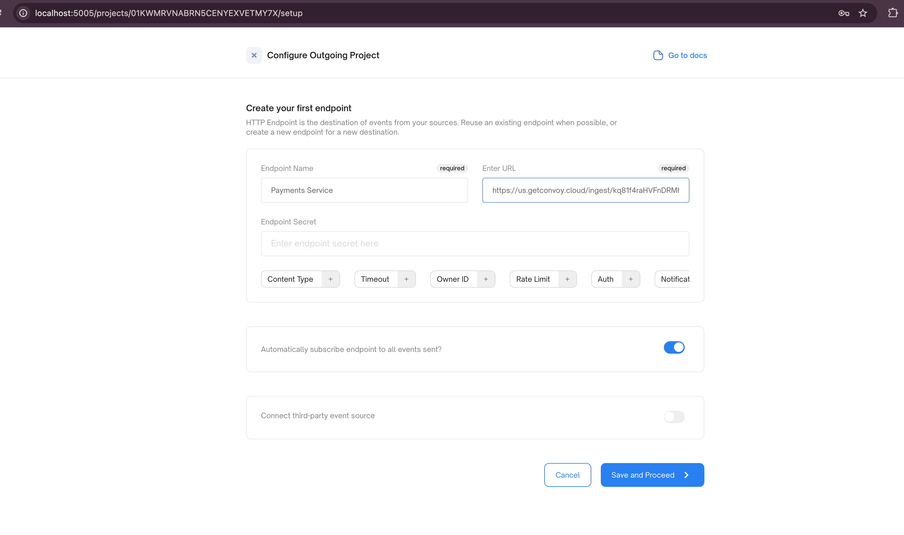The width and height of the screenshot is (904, 535).
Task: Bookmark this page with star icon
Action: (x=863, y=13)
